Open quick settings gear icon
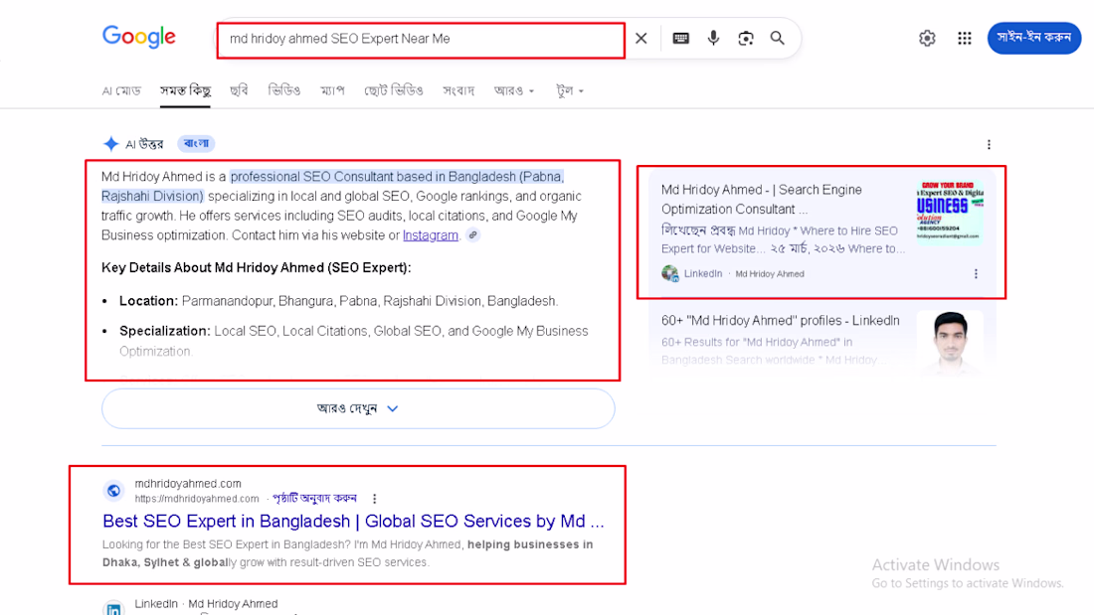The image size is (1094, 615). 927,39
